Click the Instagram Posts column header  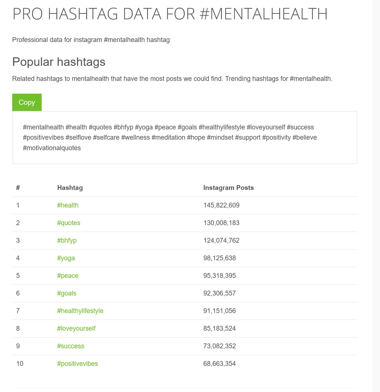(228, 188)
